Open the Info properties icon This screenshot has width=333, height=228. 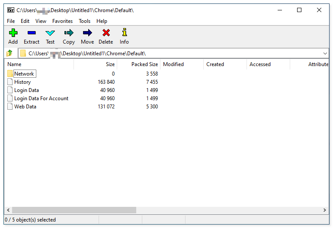[124, 33]
